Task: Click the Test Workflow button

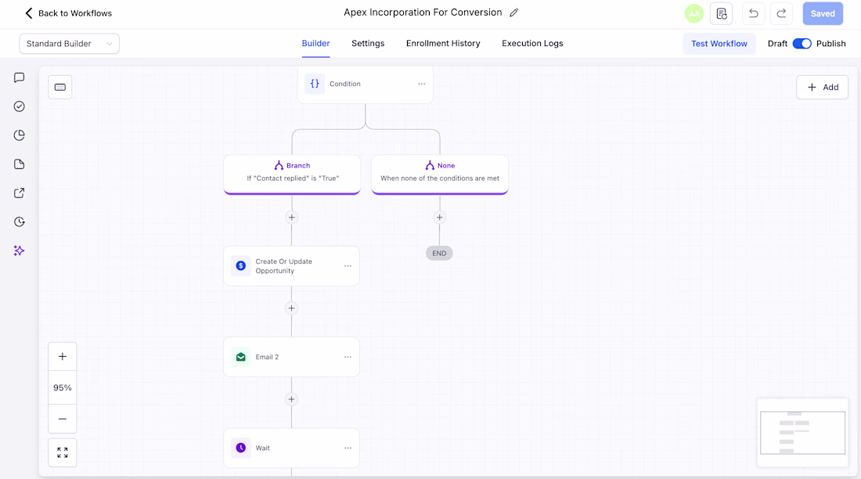Action: [x=719, y=43]
